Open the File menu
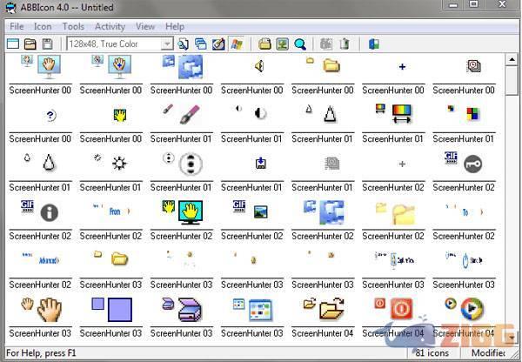 coord(17,27)
